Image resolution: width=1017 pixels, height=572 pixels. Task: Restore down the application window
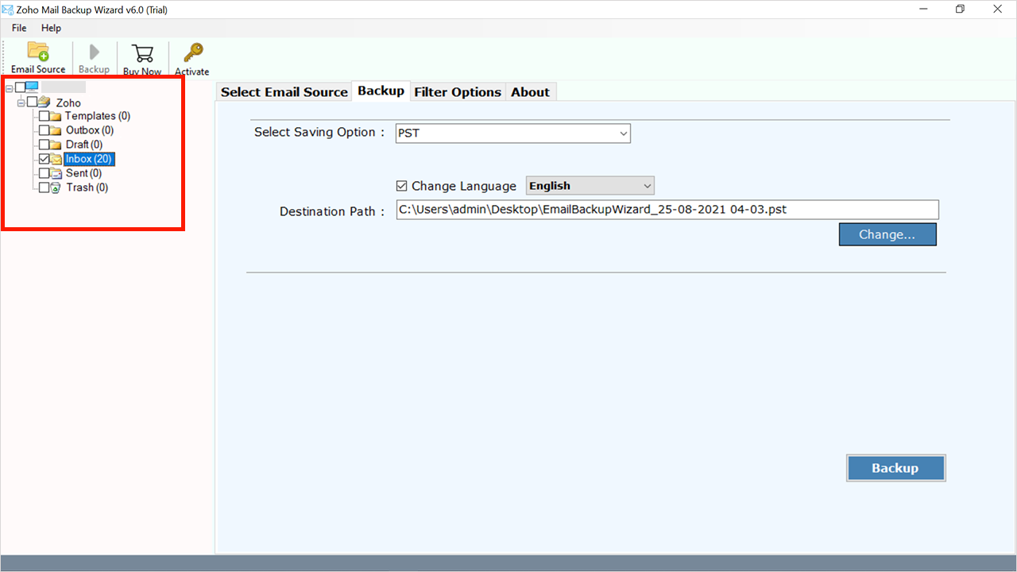[960, 10]
